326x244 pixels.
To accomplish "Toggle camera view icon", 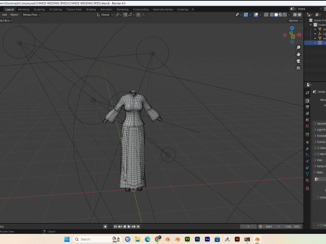I will tap(298, 61).
